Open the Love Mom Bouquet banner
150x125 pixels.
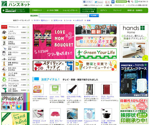point(53,42)
